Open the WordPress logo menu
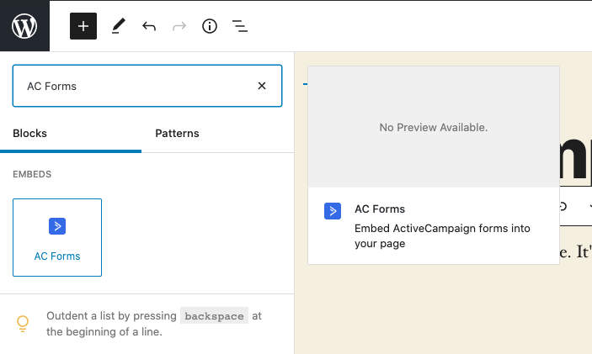The width and height of the screenshot is (592, 354). tap(24, 25)
